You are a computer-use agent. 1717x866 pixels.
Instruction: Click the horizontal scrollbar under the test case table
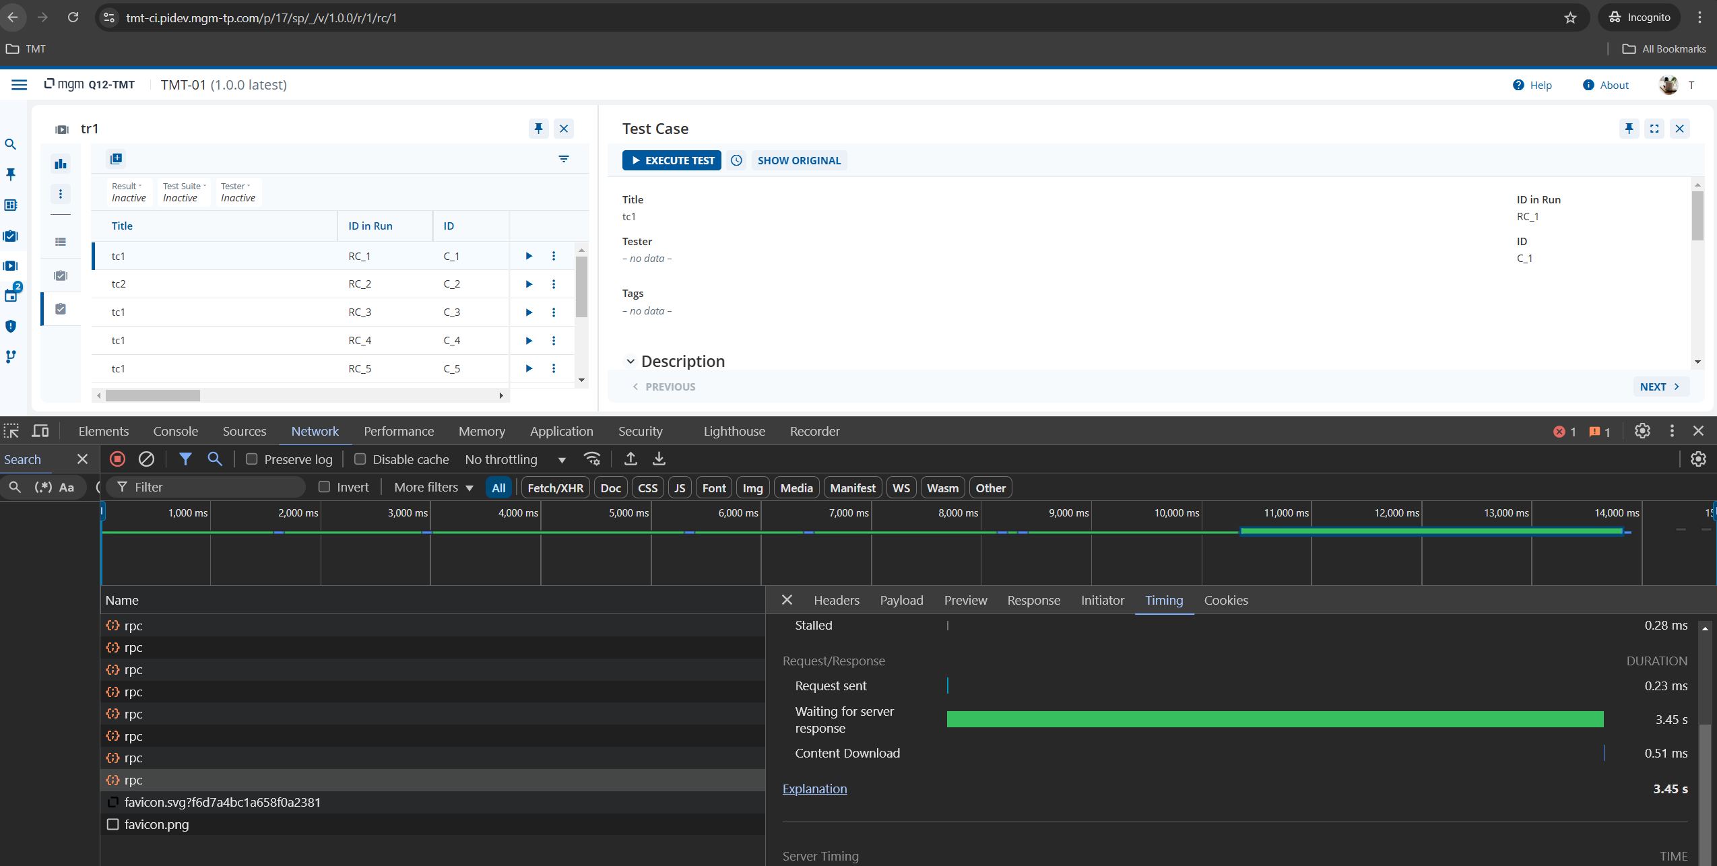153,395
